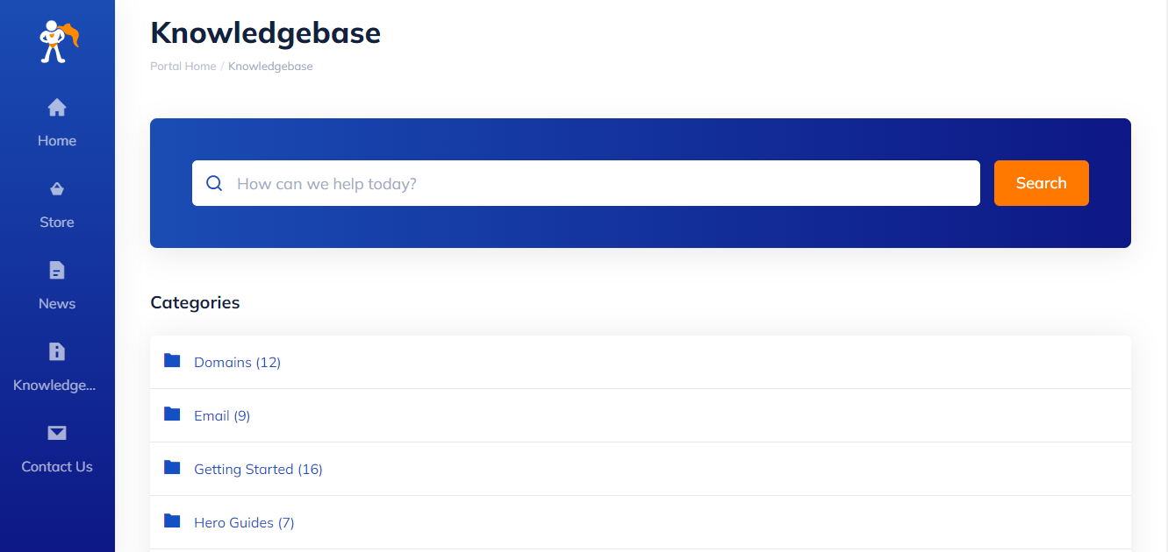Image resolution: width=1168 pixels, height=552 pixels.
Task: Click the Domains folder icon
Action: (x=172, y=361)
